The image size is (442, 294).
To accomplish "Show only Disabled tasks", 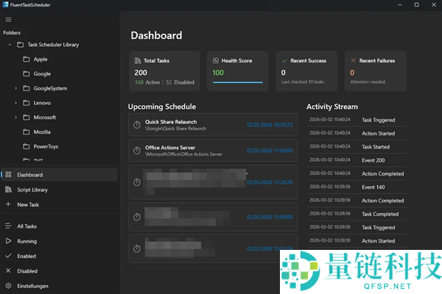I will 27,270.
